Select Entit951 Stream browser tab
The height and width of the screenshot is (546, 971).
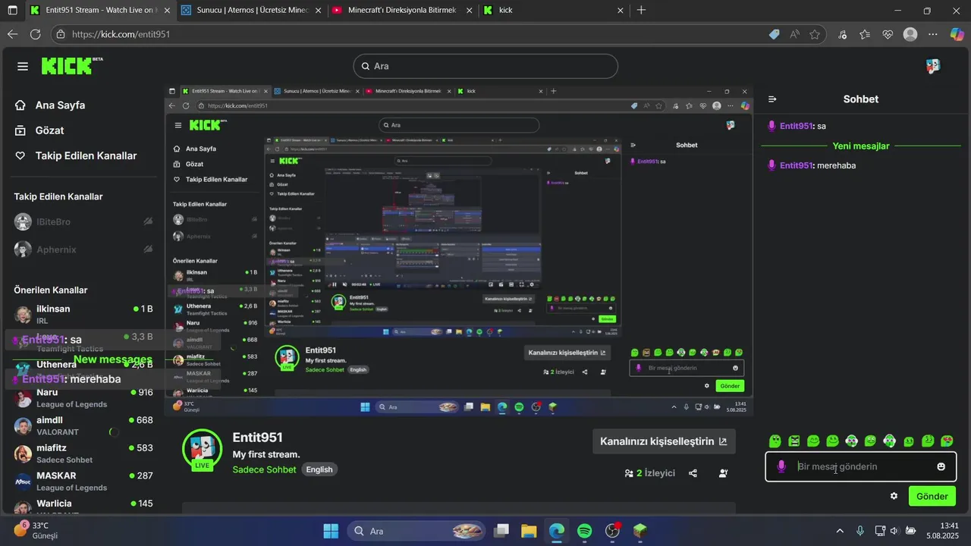99,11
